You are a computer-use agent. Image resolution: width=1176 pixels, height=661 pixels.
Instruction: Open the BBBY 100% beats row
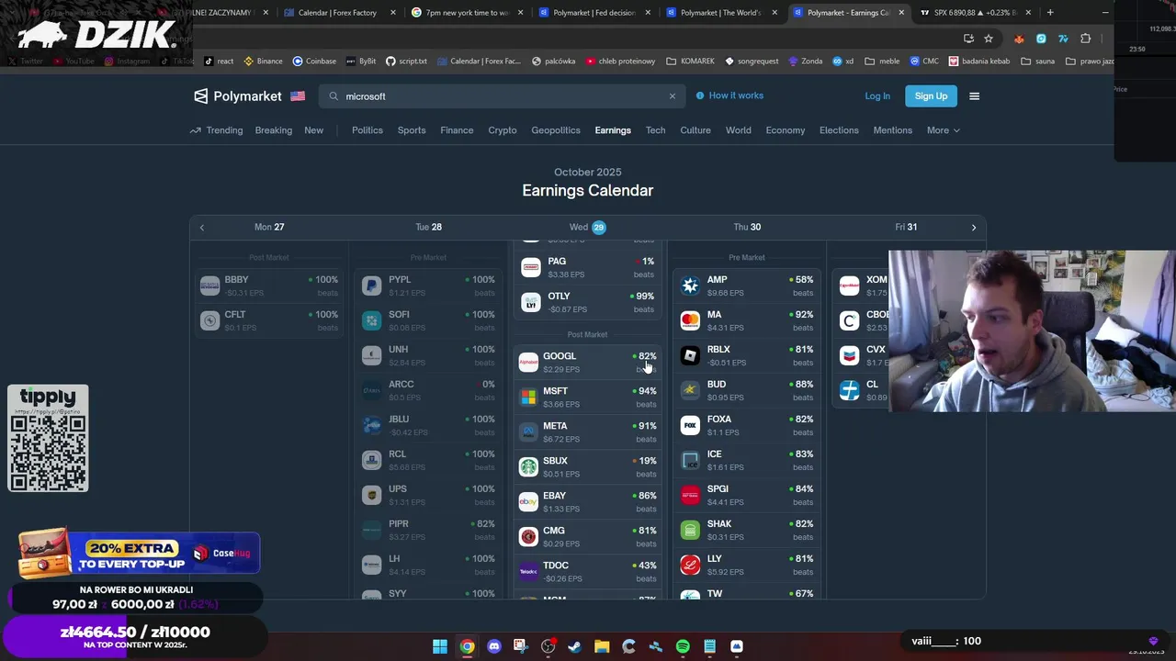pos(269,286)
